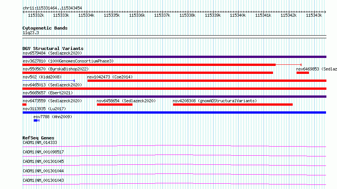Viewport: 337px width, 189px height.
Task: Click the tiny red nsv6473559 bar
Action: pyautogui.click(x=24, y=105)
